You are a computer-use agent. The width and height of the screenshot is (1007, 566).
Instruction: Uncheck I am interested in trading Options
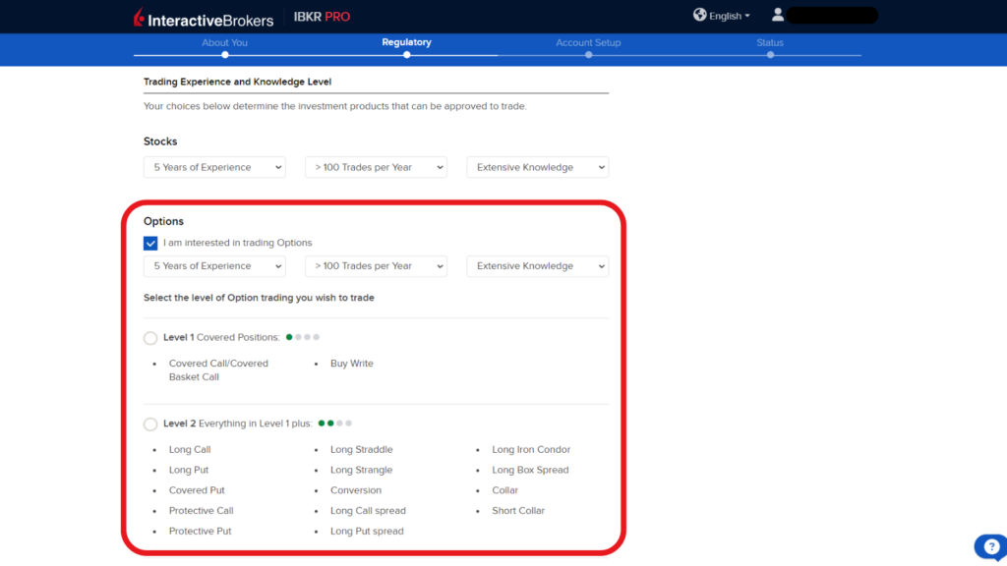[150, 244]
